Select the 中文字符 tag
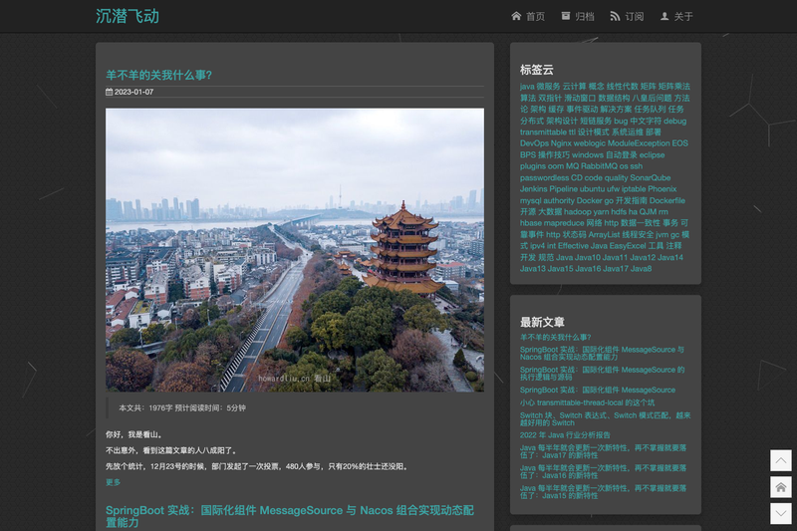Image resolution: width=797 pixels, height=531 pixels. 646,121
